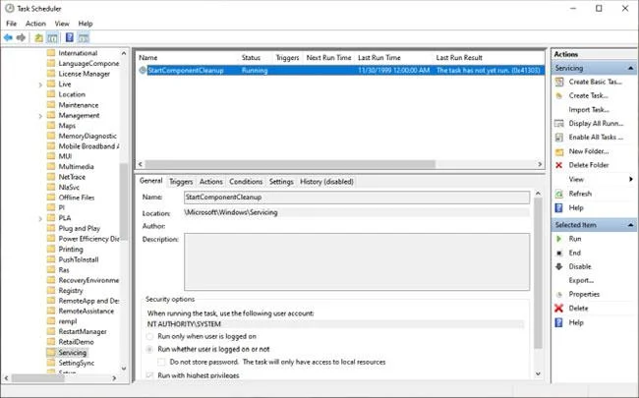Select the Plug and Play folder
This screenshot has width=639, height=398.
click(79, 229)
